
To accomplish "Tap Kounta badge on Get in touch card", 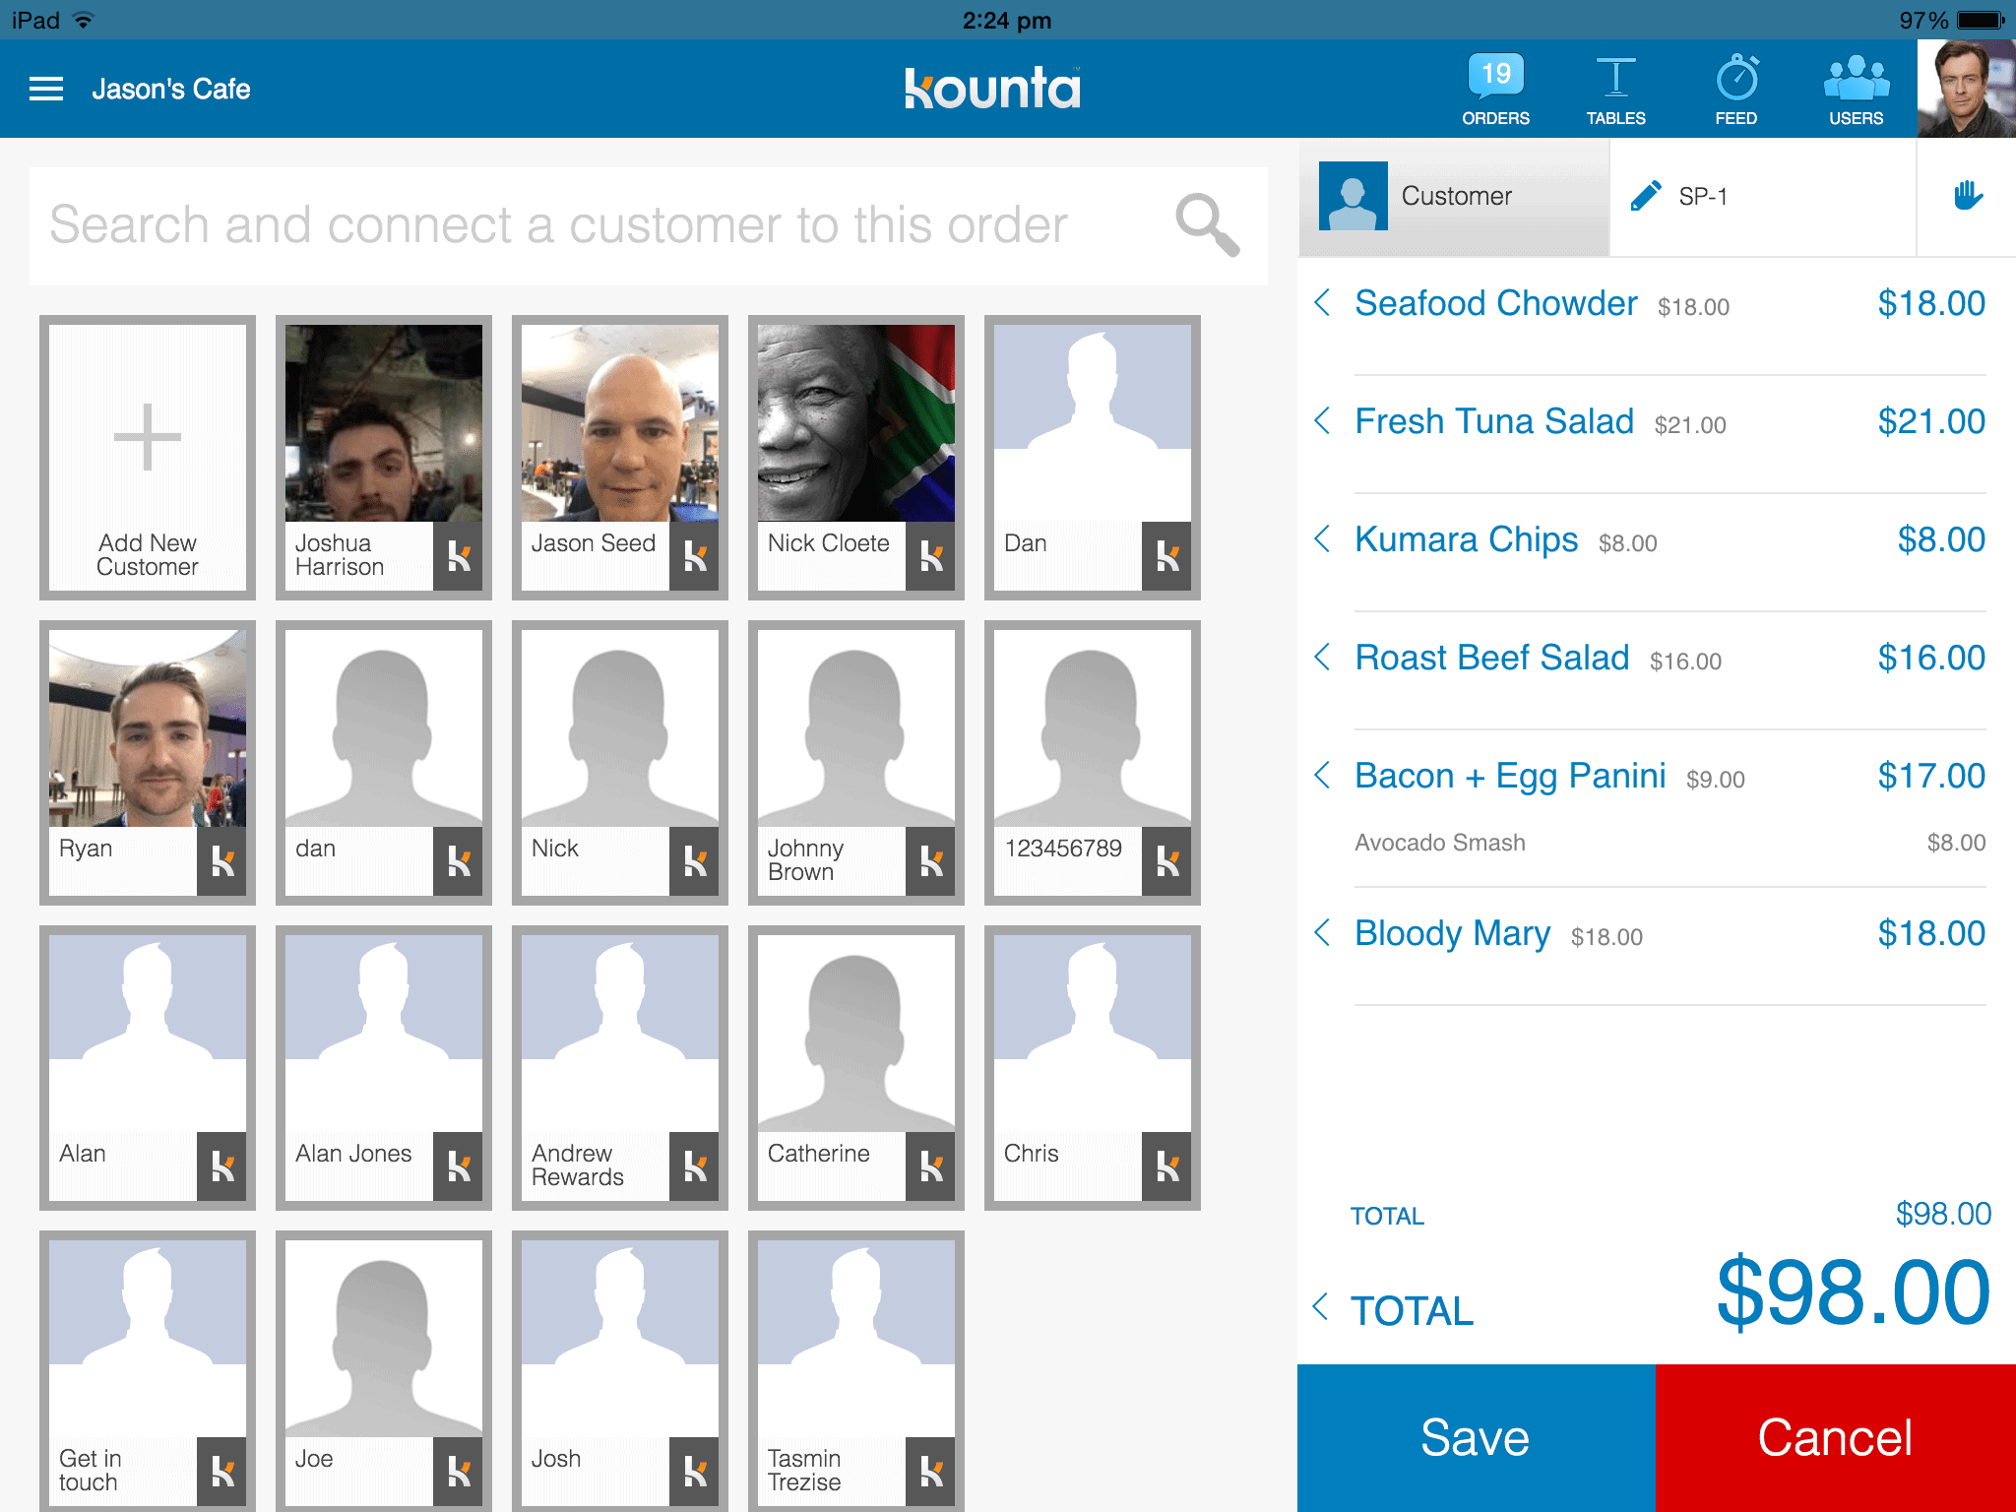I will 221,1472.
